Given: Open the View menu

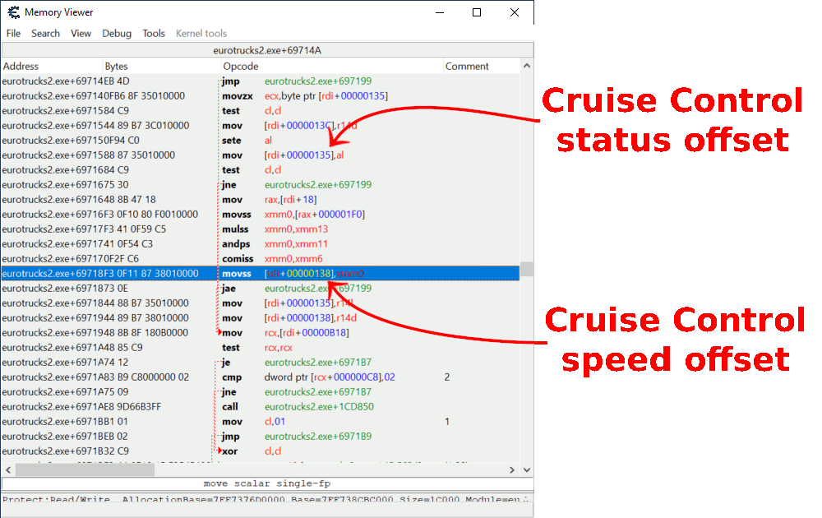Looking at the screenshot, I should [x=81, y=34].
